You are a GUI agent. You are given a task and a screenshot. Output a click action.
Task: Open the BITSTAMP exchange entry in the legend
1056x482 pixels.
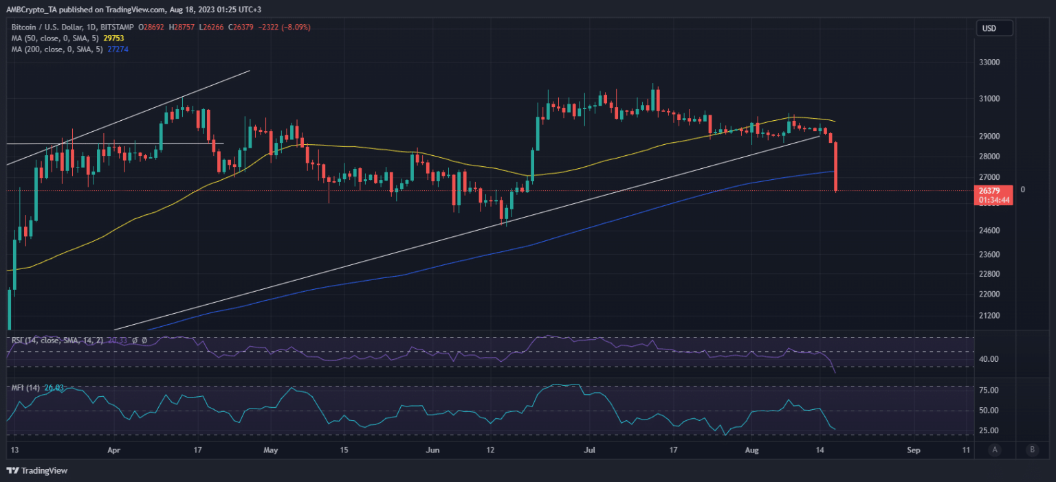[117, 27]
